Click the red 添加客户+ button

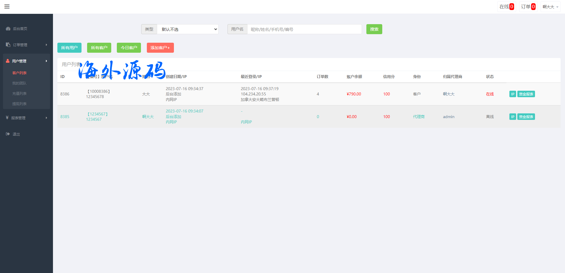pyautogui.click(x=160, y=48)
